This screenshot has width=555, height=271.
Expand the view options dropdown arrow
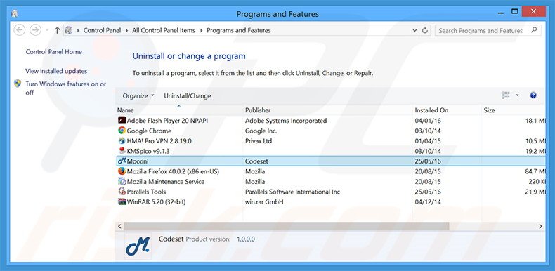point(517,95)
